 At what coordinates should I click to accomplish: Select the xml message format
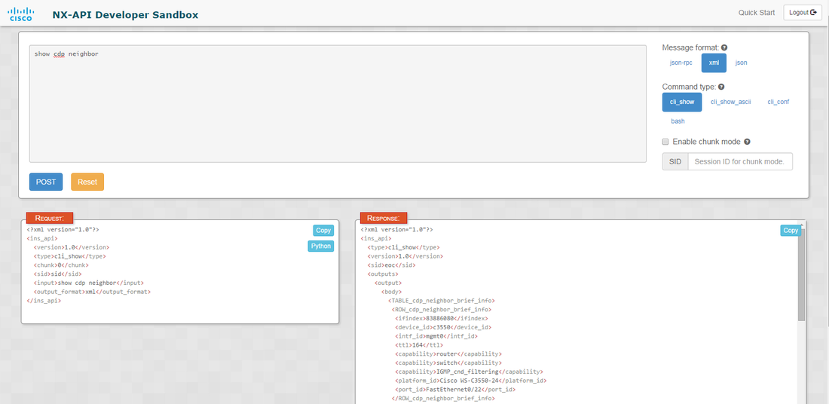(714, 63)
